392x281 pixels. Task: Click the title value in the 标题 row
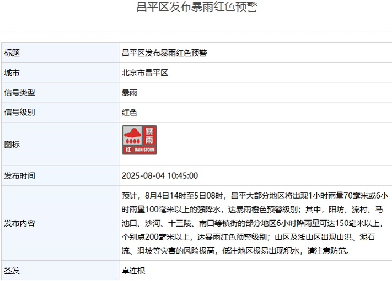pyautogui.click(x=164, y=53)
